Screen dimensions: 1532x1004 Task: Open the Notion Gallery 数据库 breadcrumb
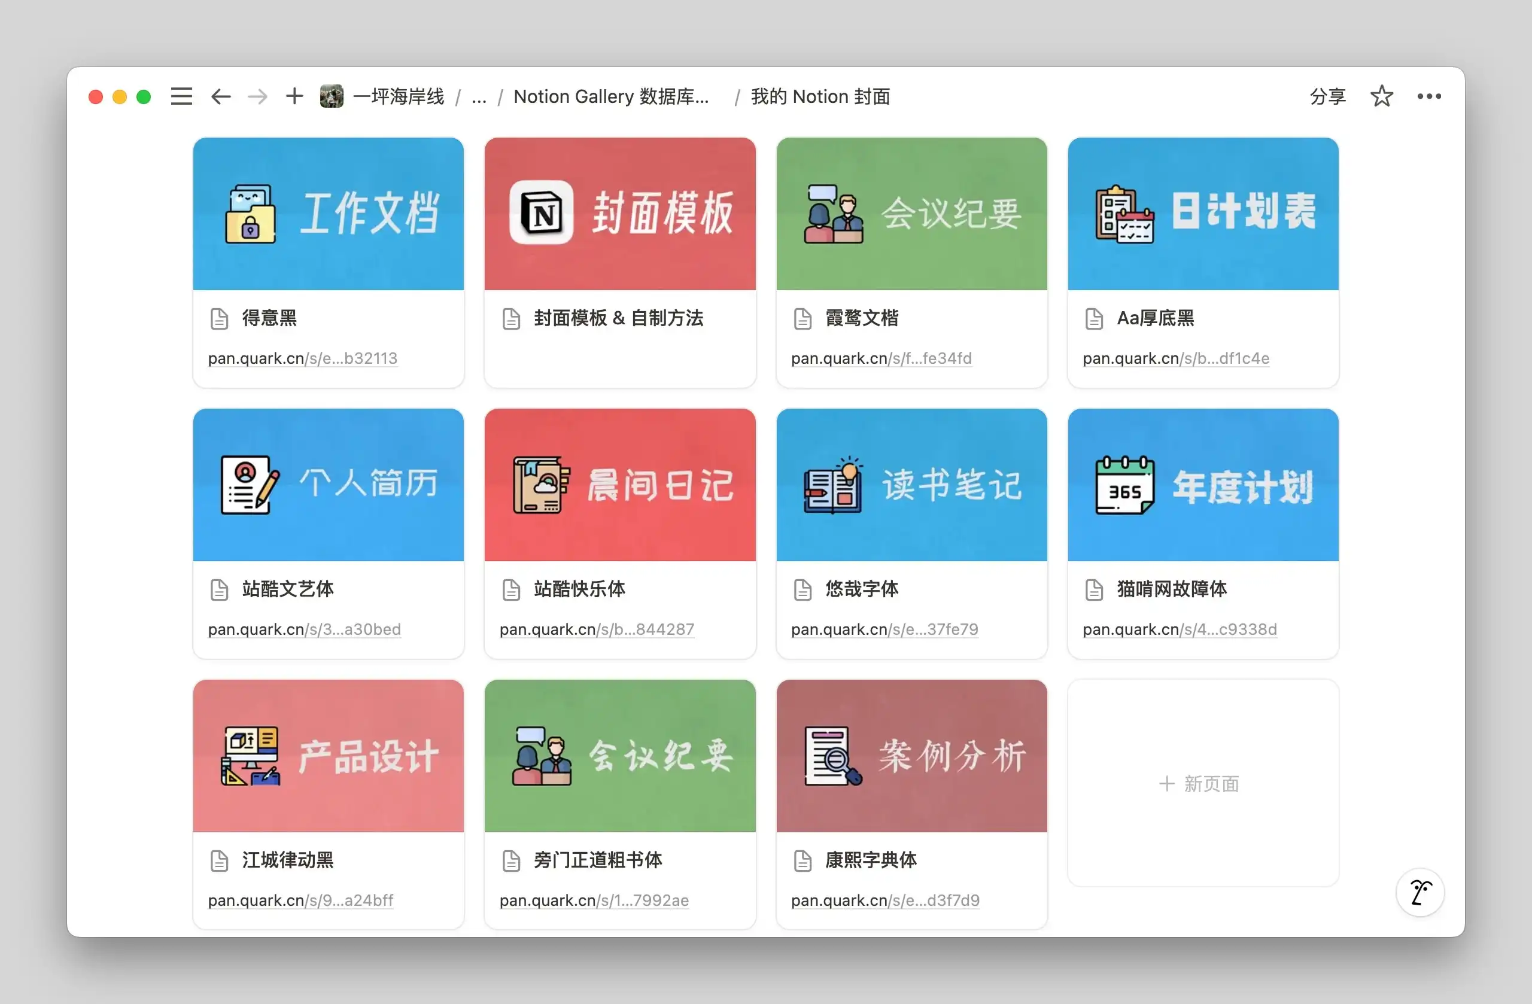pyautogui.click(x=611, y=96)
